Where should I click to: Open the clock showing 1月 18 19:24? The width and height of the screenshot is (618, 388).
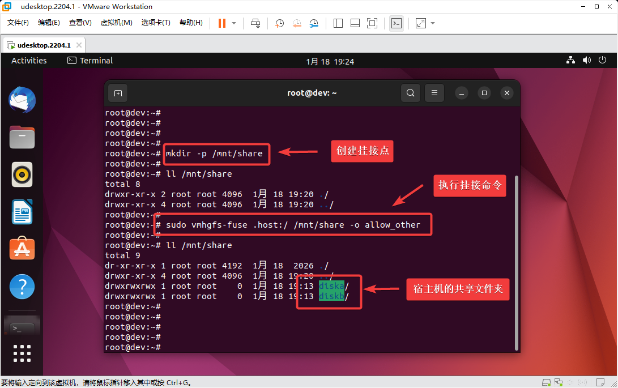[x=330, y=61]
